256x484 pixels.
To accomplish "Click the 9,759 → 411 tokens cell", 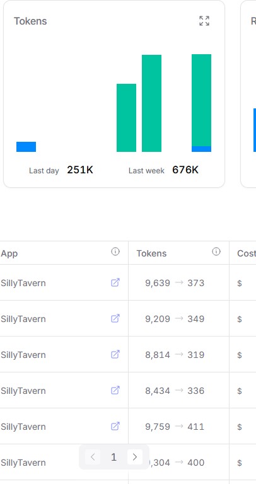I will [175, 427].
